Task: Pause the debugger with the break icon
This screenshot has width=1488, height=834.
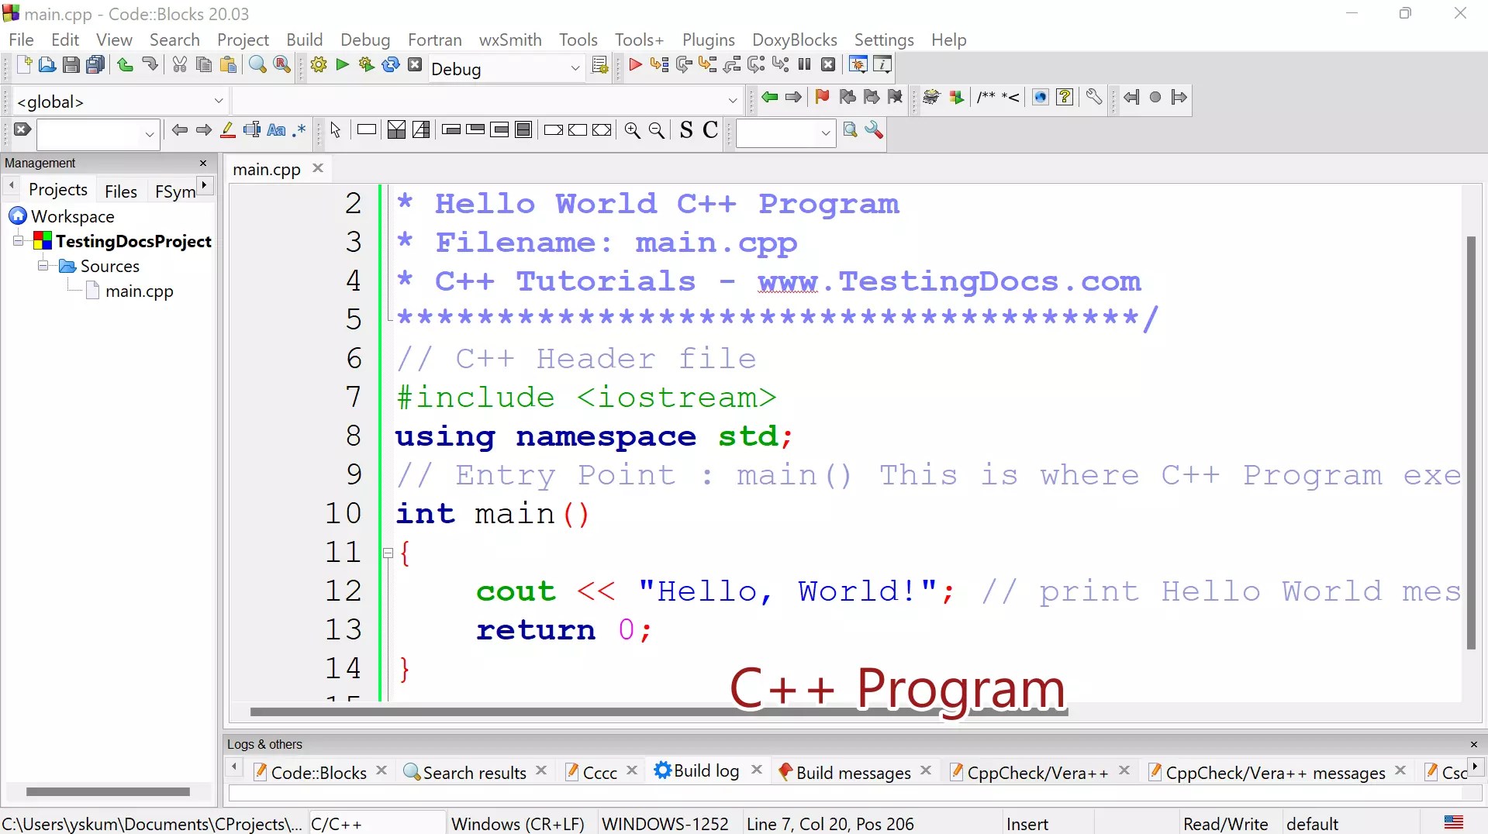Action: tap(804, 65)
